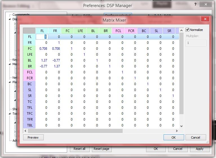
Task: Collapse the Media Library tree node
Action: point(10,64)
